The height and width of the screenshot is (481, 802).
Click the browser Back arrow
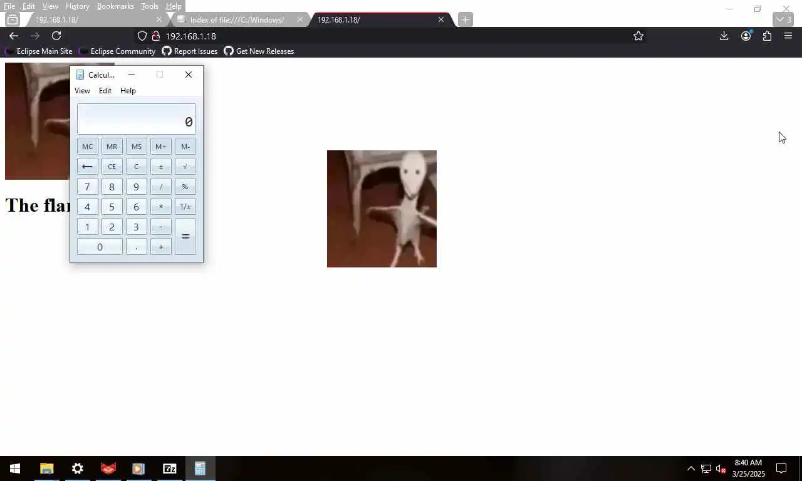click(x=14, y=36)
